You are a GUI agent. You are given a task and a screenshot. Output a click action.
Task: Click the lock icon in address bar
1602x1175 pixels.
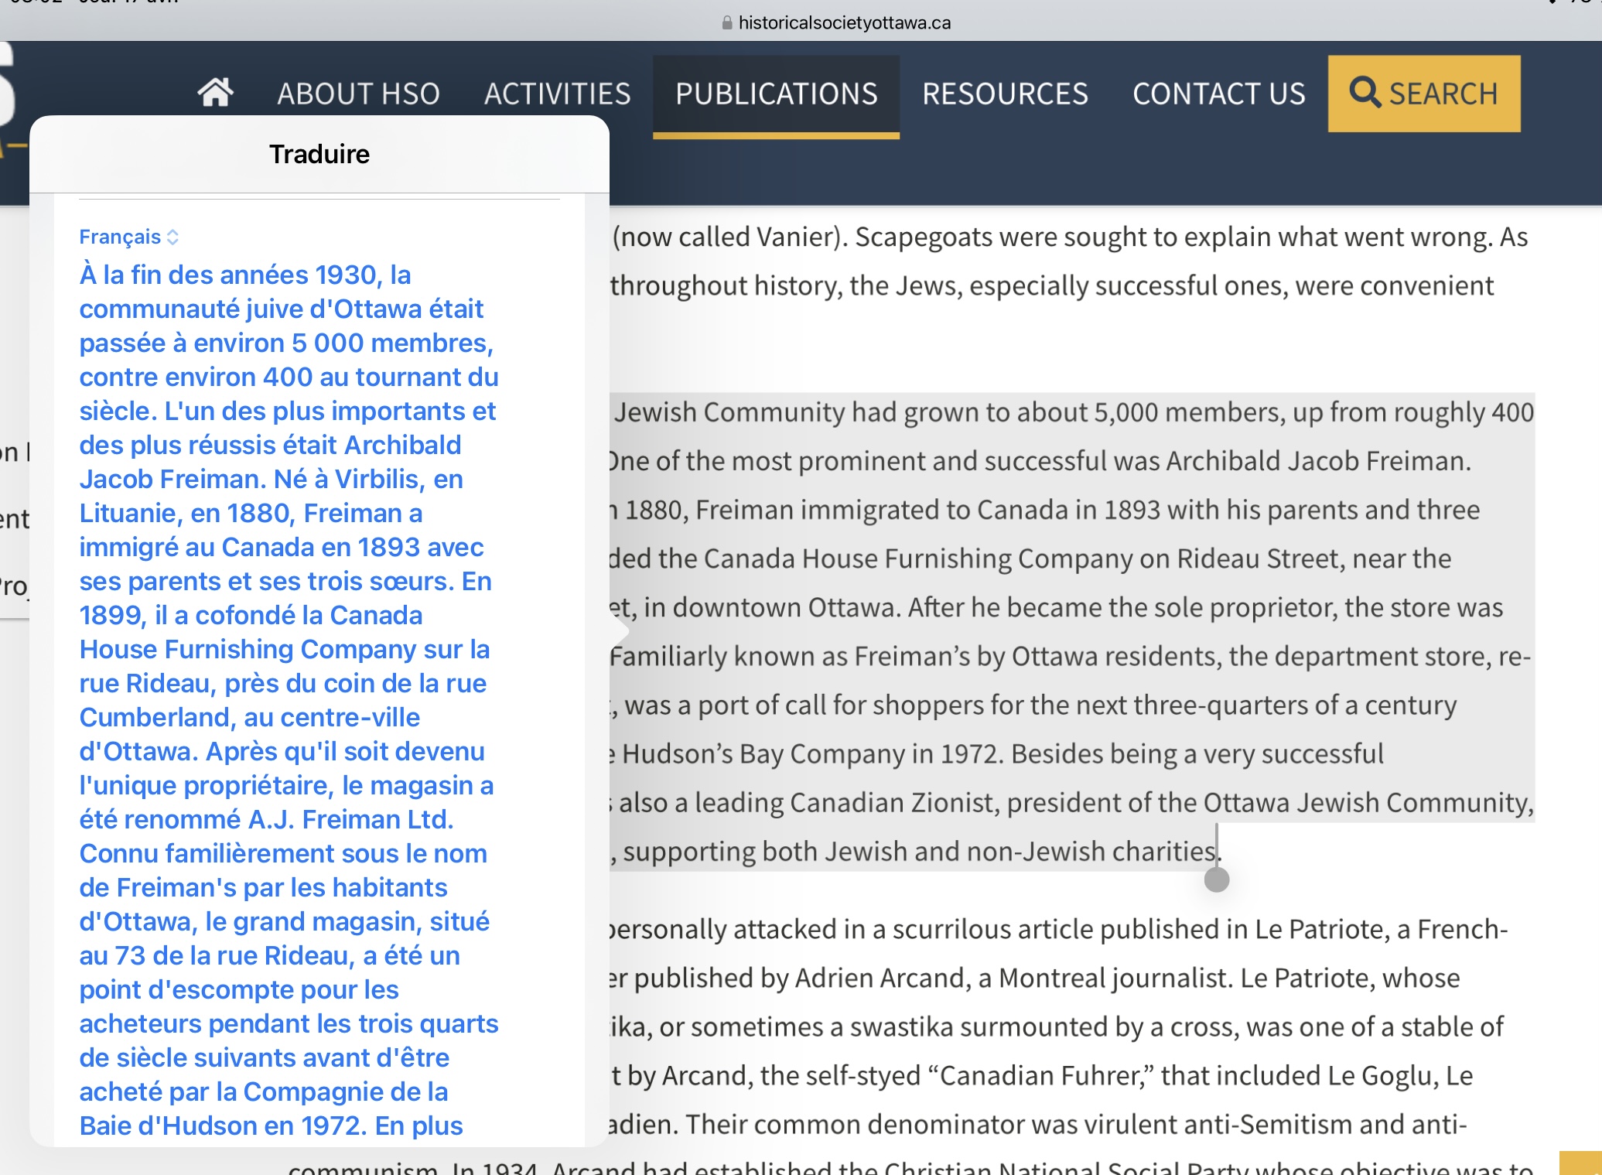(x=727, y=22)
